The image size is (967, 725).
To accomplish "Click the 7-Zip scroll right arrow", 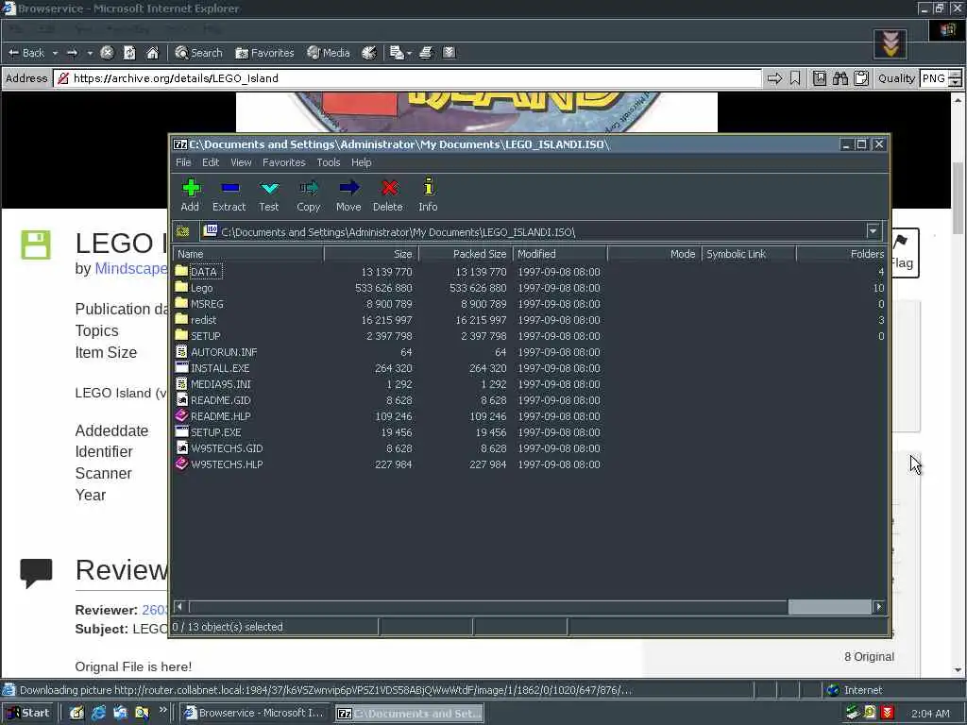I will coord(879,607).
